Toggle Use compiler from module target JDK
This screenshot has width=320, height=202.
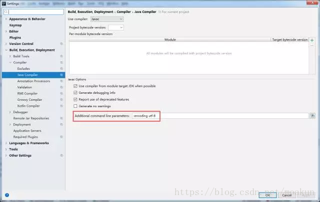tap(75, 86)
